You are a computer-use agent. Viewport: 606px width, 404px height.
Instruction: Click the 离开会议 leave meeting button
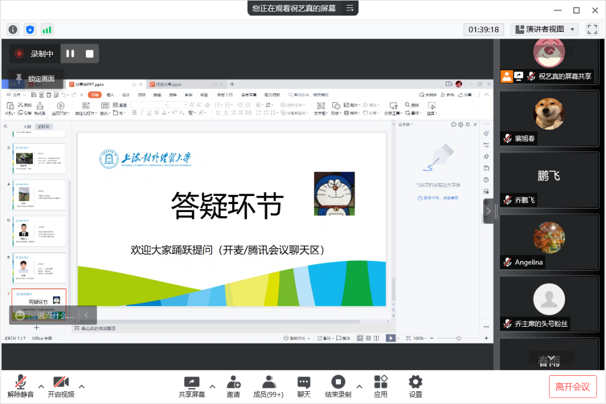tap(572, 387)
